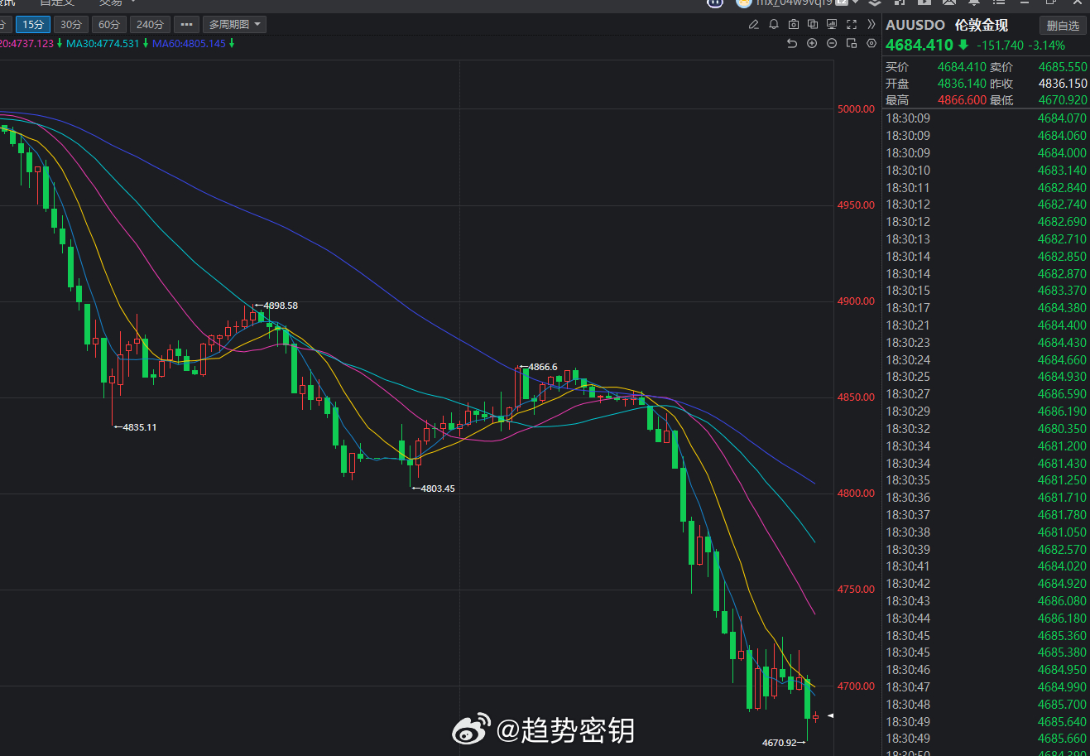Click the price change -151.740
The height and width of the screenshot is (756, 1090).
[x=1000, y=46]
